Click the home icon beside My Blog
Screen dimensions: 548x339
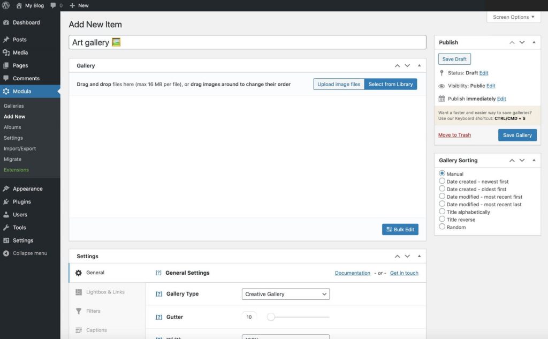pos(19,5)
